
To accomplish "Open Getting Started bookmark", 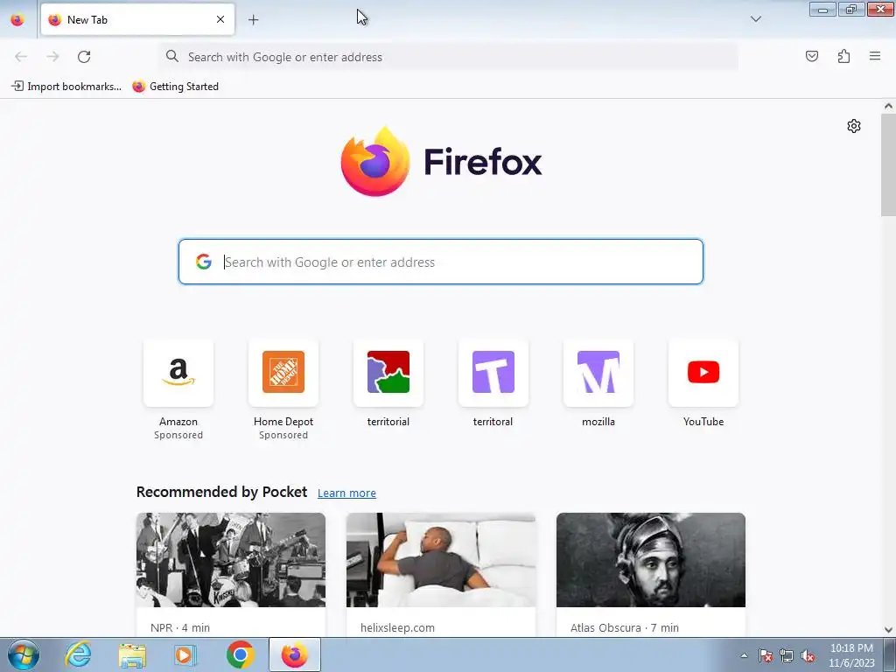I will tap(175, 87).
